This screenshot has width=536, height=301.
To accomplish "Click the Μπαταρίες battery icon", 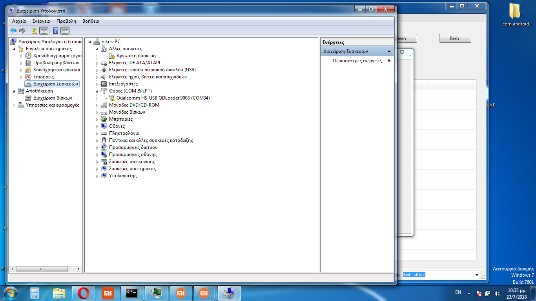I will 104,119.
